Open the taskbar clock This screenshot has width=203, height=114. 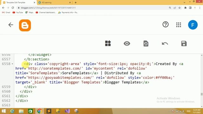[x=197, y=111]
